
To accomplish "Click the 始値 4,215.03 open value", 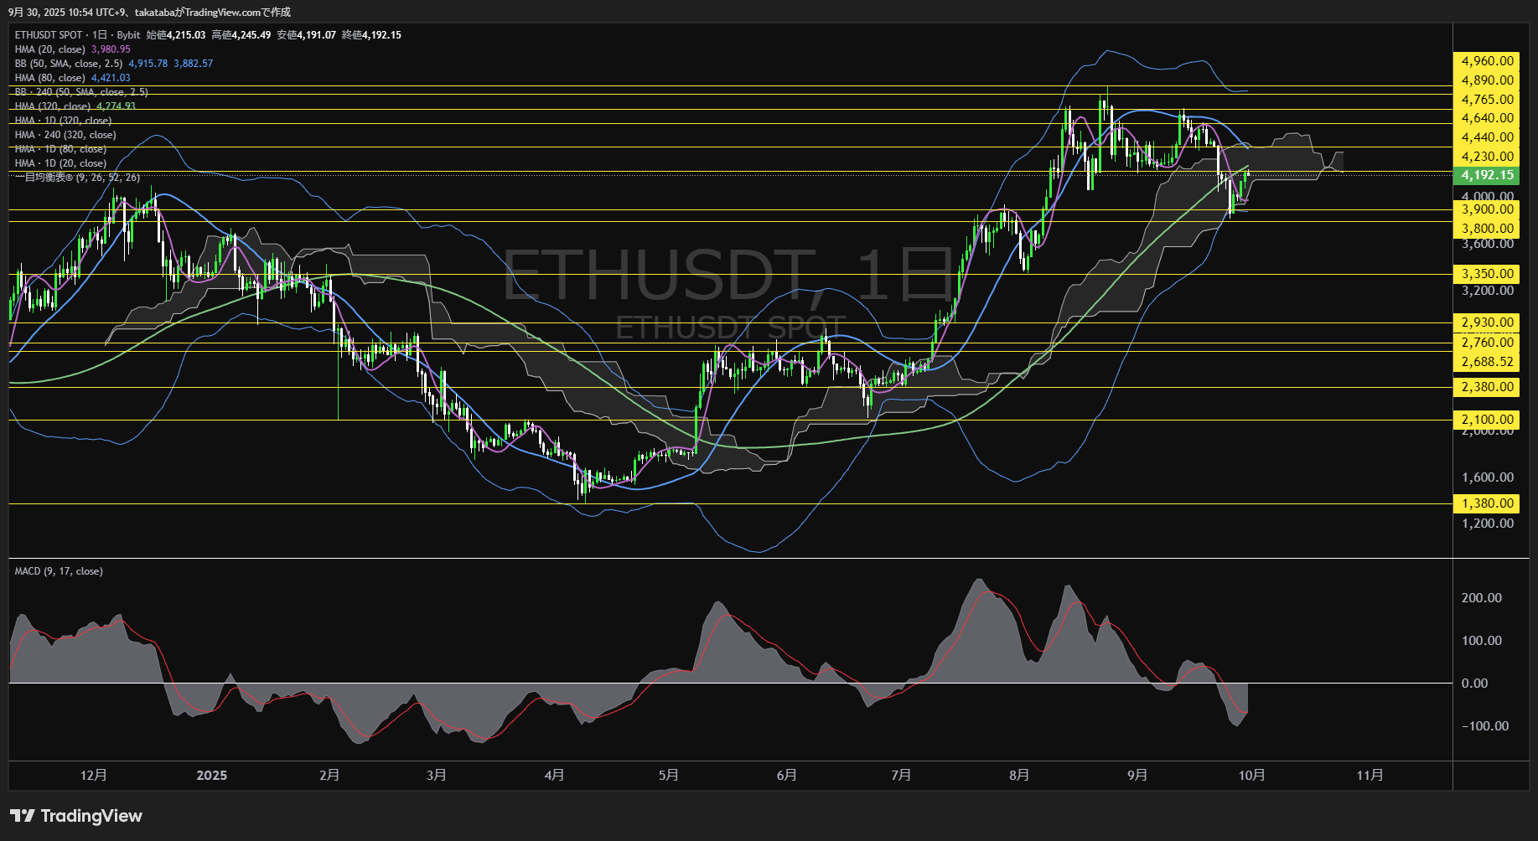I will (176, 35).
